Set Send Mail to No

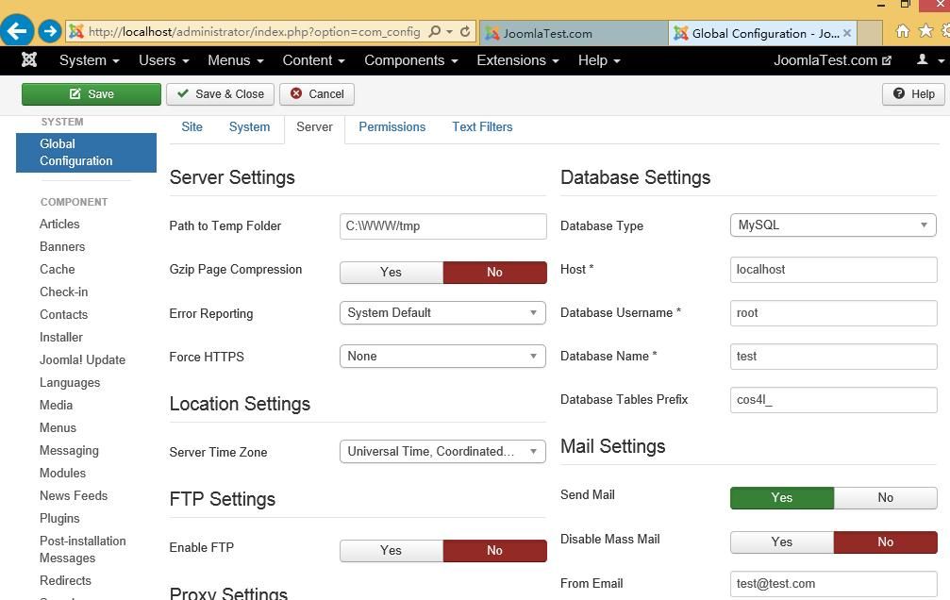click(885, 497)
